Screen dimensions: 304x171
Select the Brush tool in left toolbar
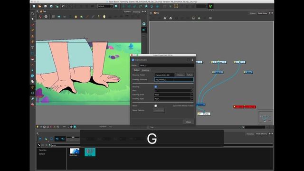[x=32, y=25]
